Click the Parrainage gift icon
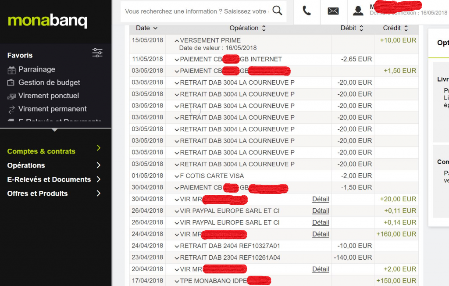The image size is (449, 286). [11, 70]
